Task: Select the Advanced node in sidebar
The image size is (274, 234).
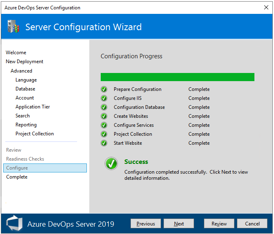Action: point(21,71)
